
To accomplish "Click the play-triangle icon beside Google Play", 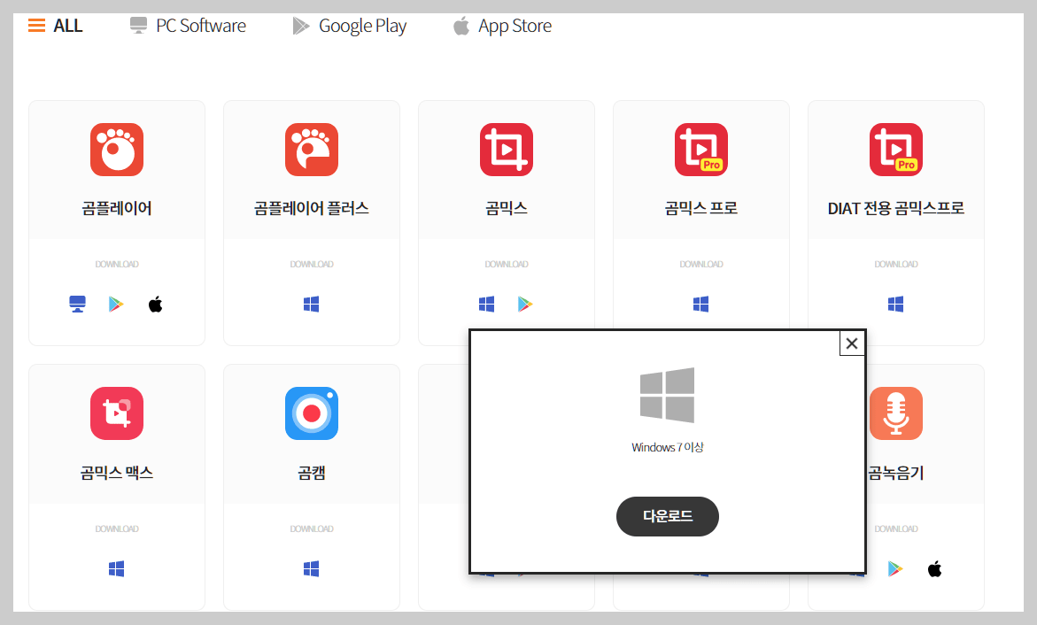I will (301, 26).
